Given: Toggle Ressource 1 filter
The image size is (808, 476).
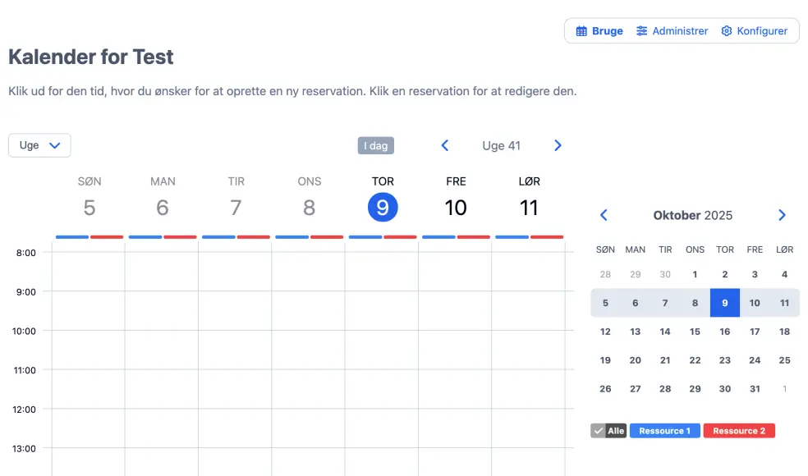Looking at the screenshot, I should pyautogui.click(x=664, y=431).
